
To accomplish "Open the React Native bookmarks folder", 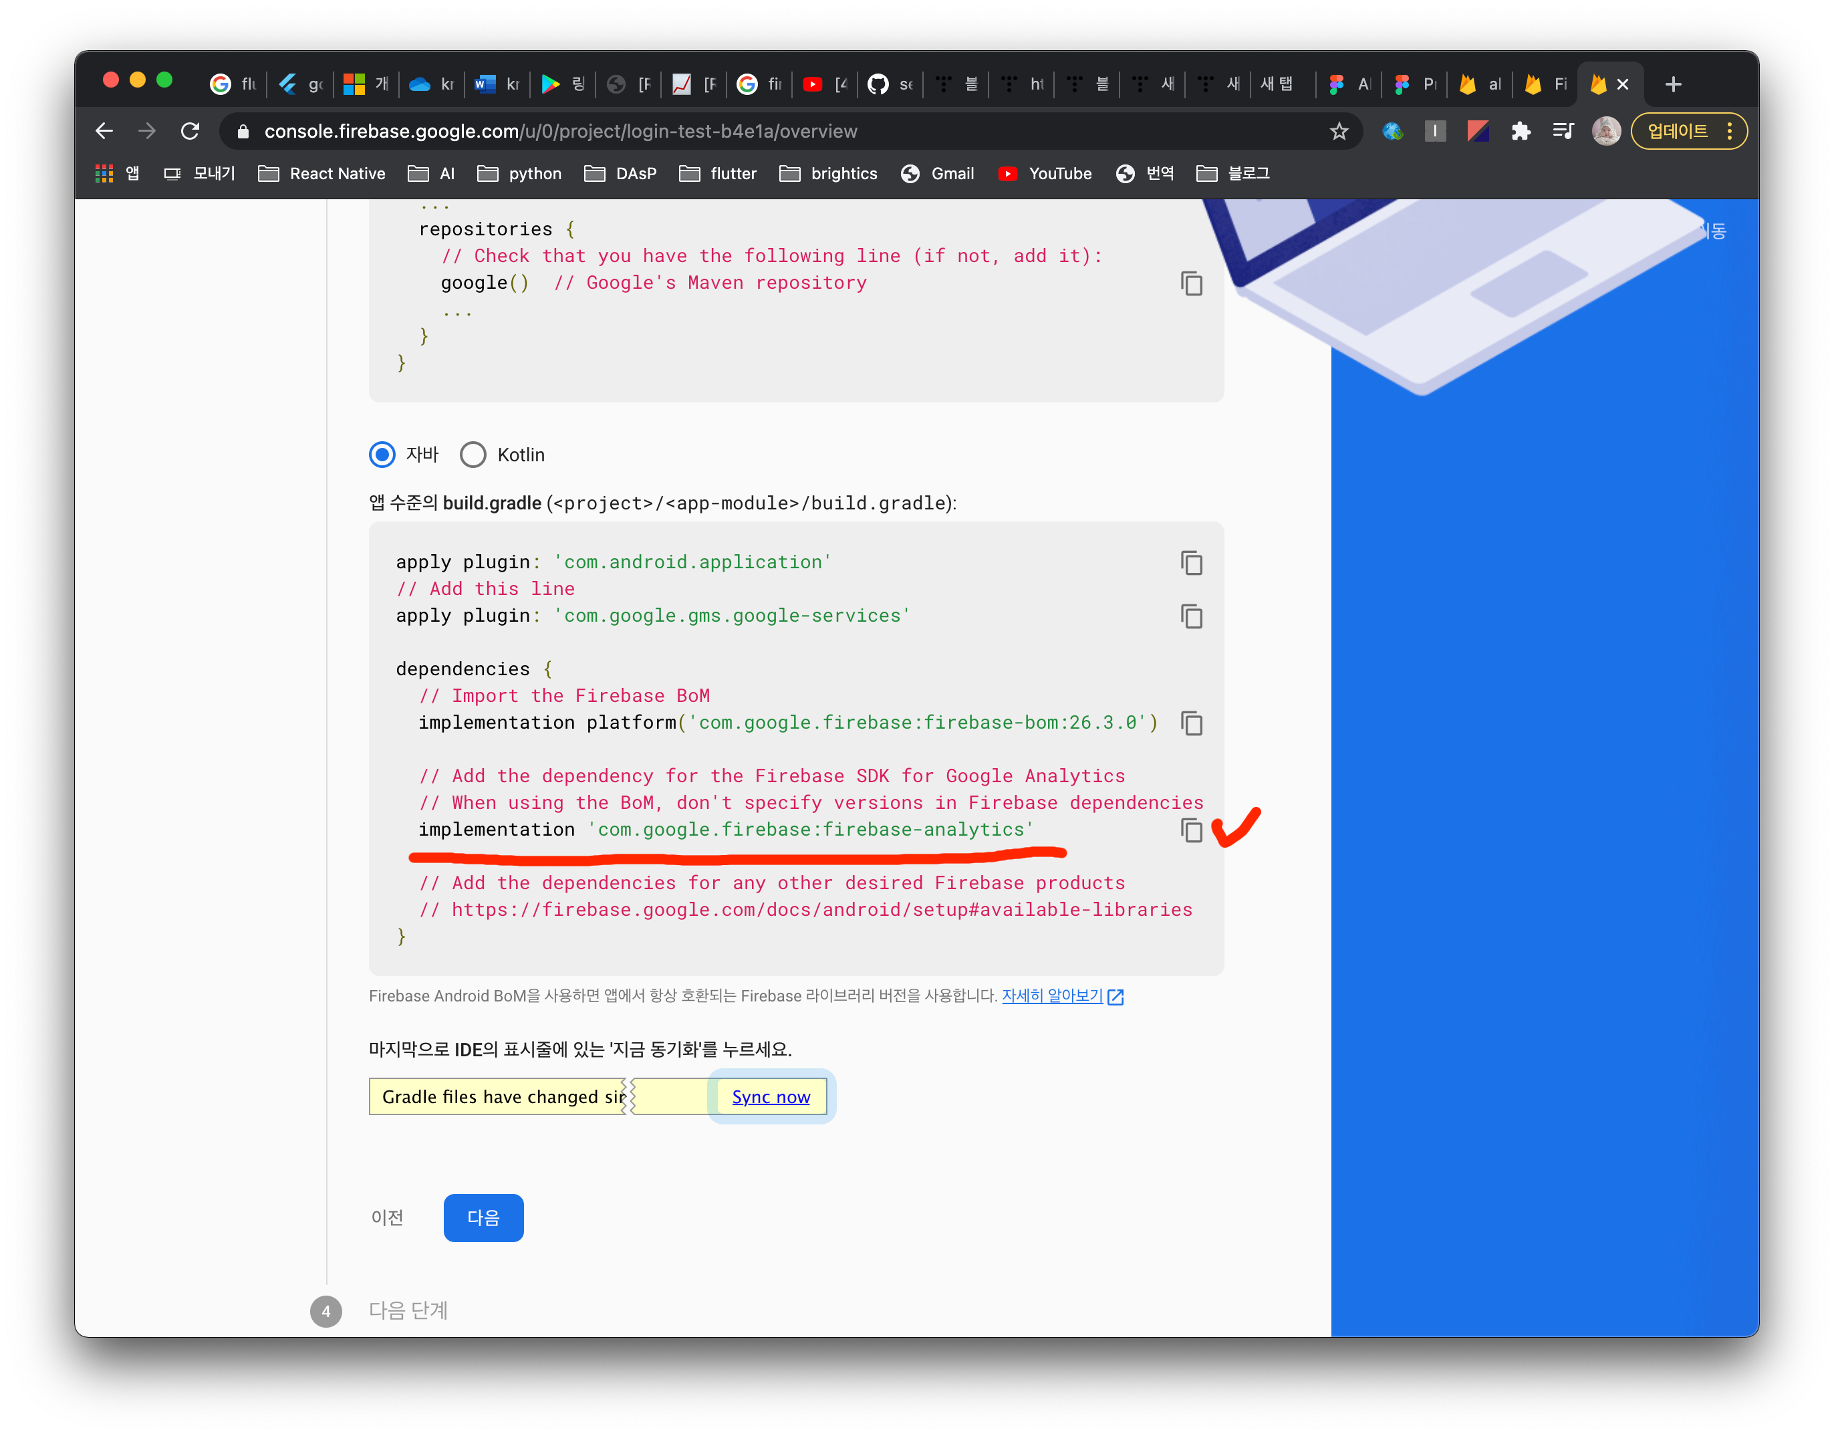I will tap(322, 174).
